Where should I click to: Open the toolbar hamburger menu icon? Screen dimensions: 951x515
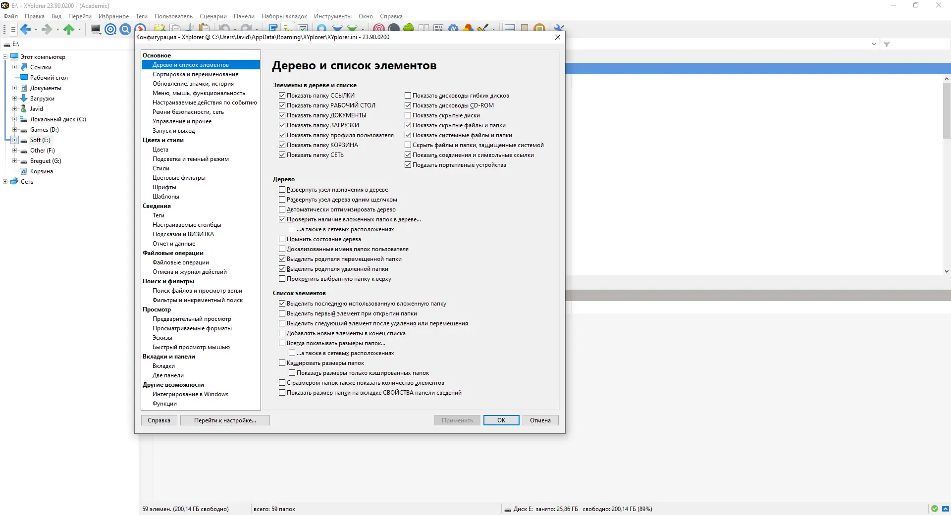[13, 29]
